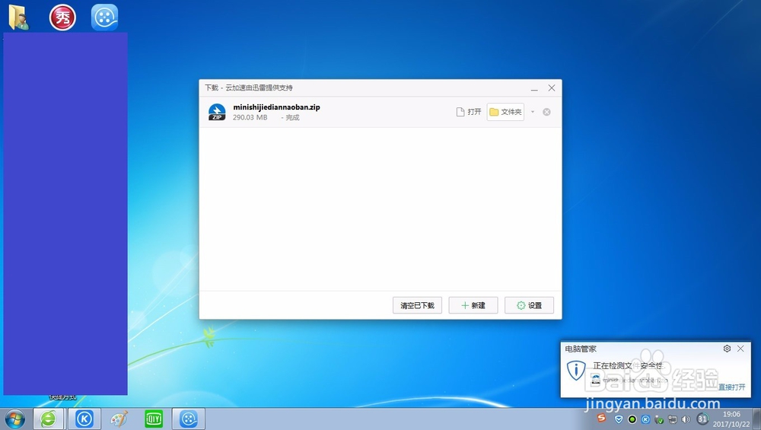
Task: Create a new download with 新建
Action: click(473, 305)
